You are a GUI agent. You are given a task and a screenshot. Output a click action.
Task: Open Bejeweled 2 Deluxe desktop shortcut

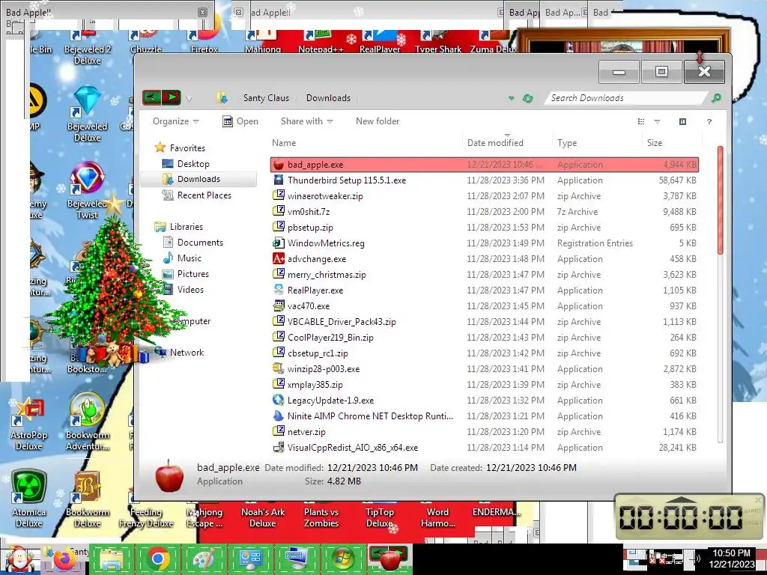click(x=88, y=47)
